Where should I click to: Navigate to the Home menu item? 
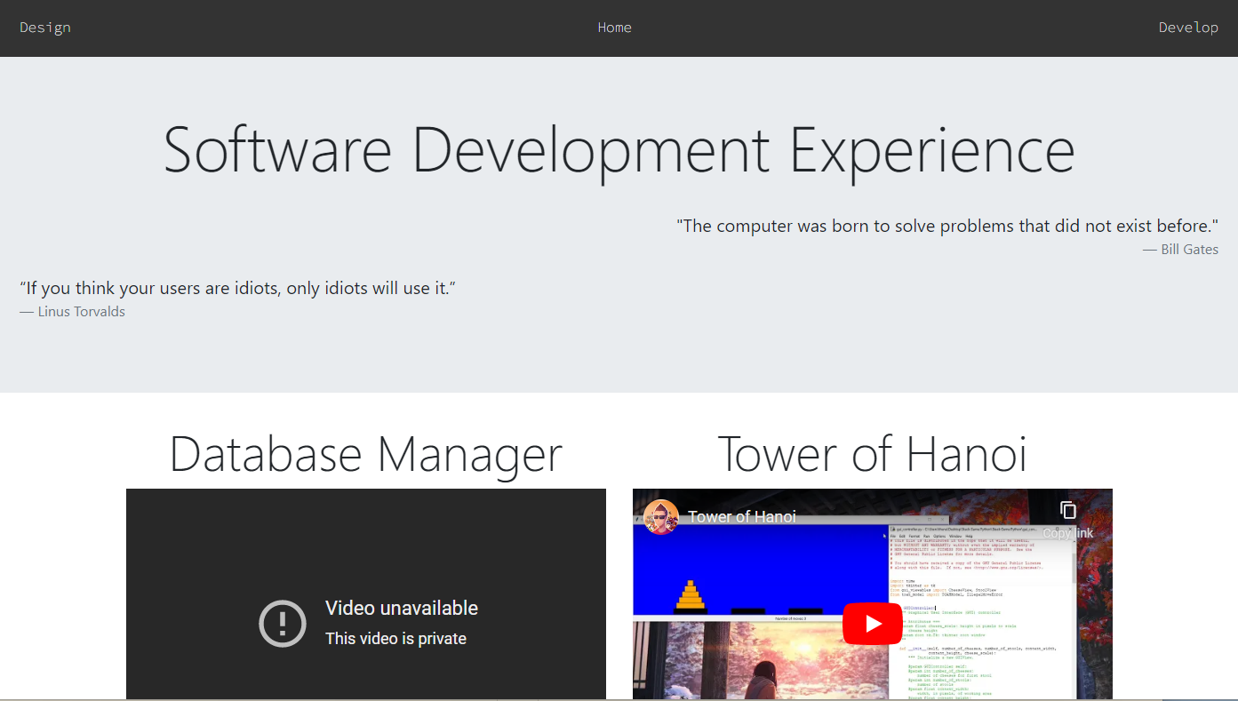tap(614, 28)
